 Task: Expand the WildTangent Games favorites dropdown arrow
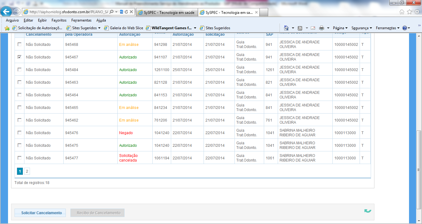click(195, 28)
